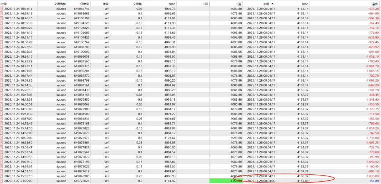Select the loss value -531.28
Viewport: 381px width, 184px height.
(x=373, y=9)
